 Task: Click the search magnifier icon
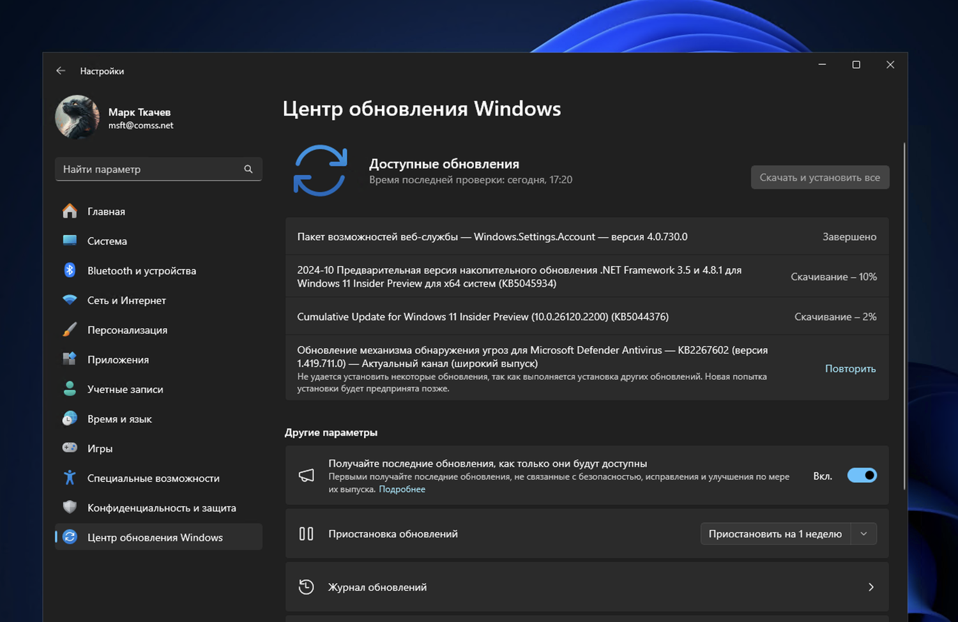[x=248, y=169]
